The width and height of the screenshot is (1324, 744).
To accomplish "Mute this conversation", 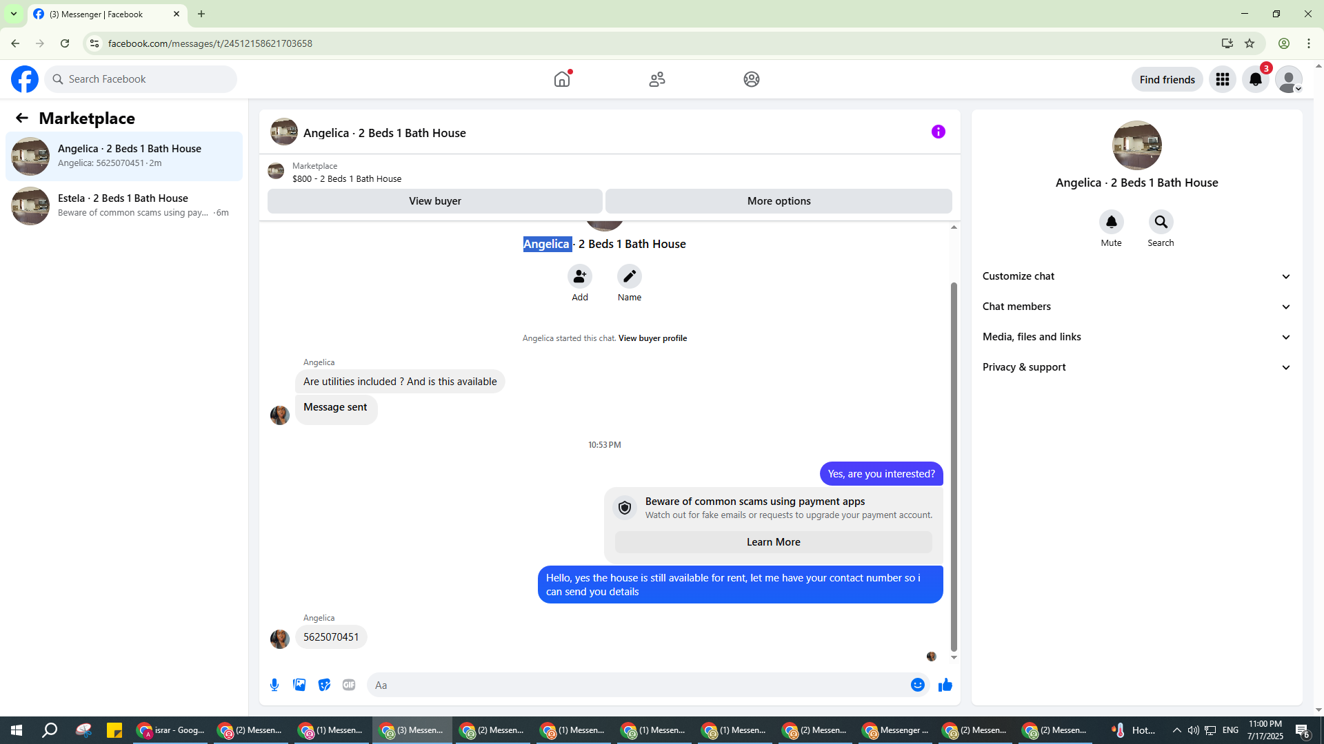I will (1112, 222).
